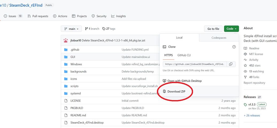The width and height of the screenshot is (277, 128).
Task: View the 27 tags link
Action: 109,29
